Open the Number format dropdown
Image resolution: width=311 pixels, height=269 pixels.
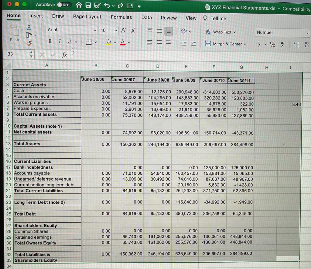point(282,32)
